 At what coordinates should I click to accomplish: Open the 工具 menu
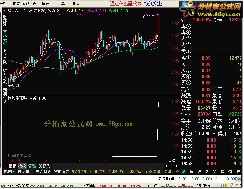click(x=61, y=3)
